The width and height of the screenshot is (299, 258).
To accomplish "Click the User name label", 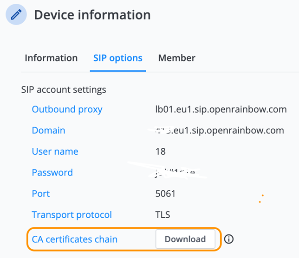I will point(55,151).
